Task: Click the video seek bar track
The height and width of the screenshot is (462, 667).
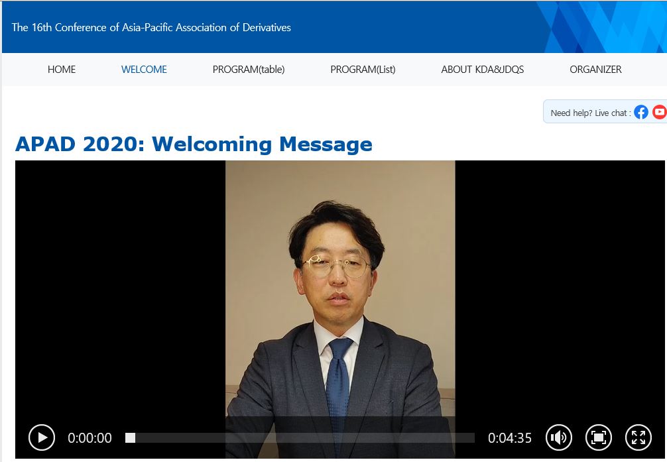Action: [x=300, y=437]
